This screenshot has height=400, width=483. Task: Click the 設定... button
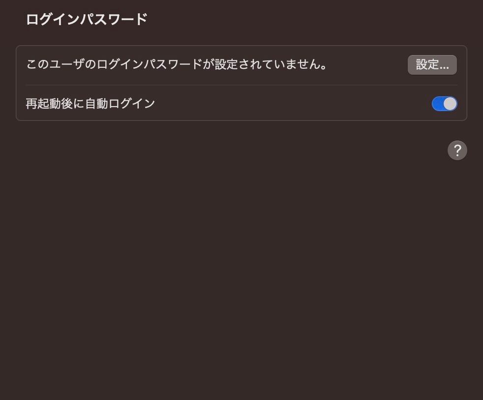[x=432, y=64]
